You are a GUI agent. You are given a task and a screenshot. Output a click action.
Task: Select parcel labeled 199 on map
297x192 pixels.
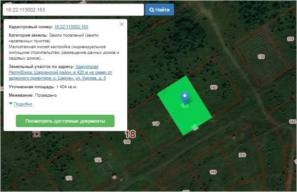tap(213, 172)
